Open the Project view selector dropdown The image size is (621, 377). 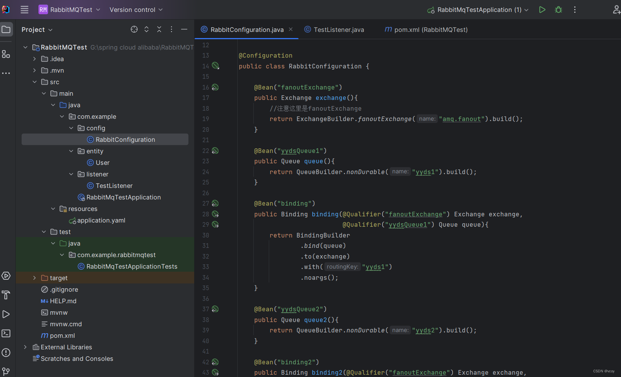(x=37, y=30)
